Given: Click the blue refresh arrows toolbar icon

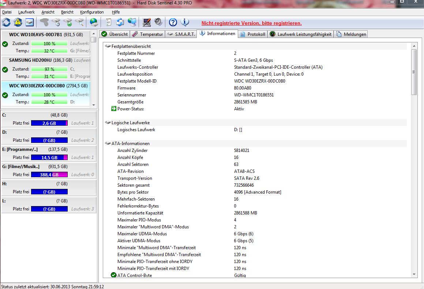Looking at the screenshot, I should click(x=6, y=22).
